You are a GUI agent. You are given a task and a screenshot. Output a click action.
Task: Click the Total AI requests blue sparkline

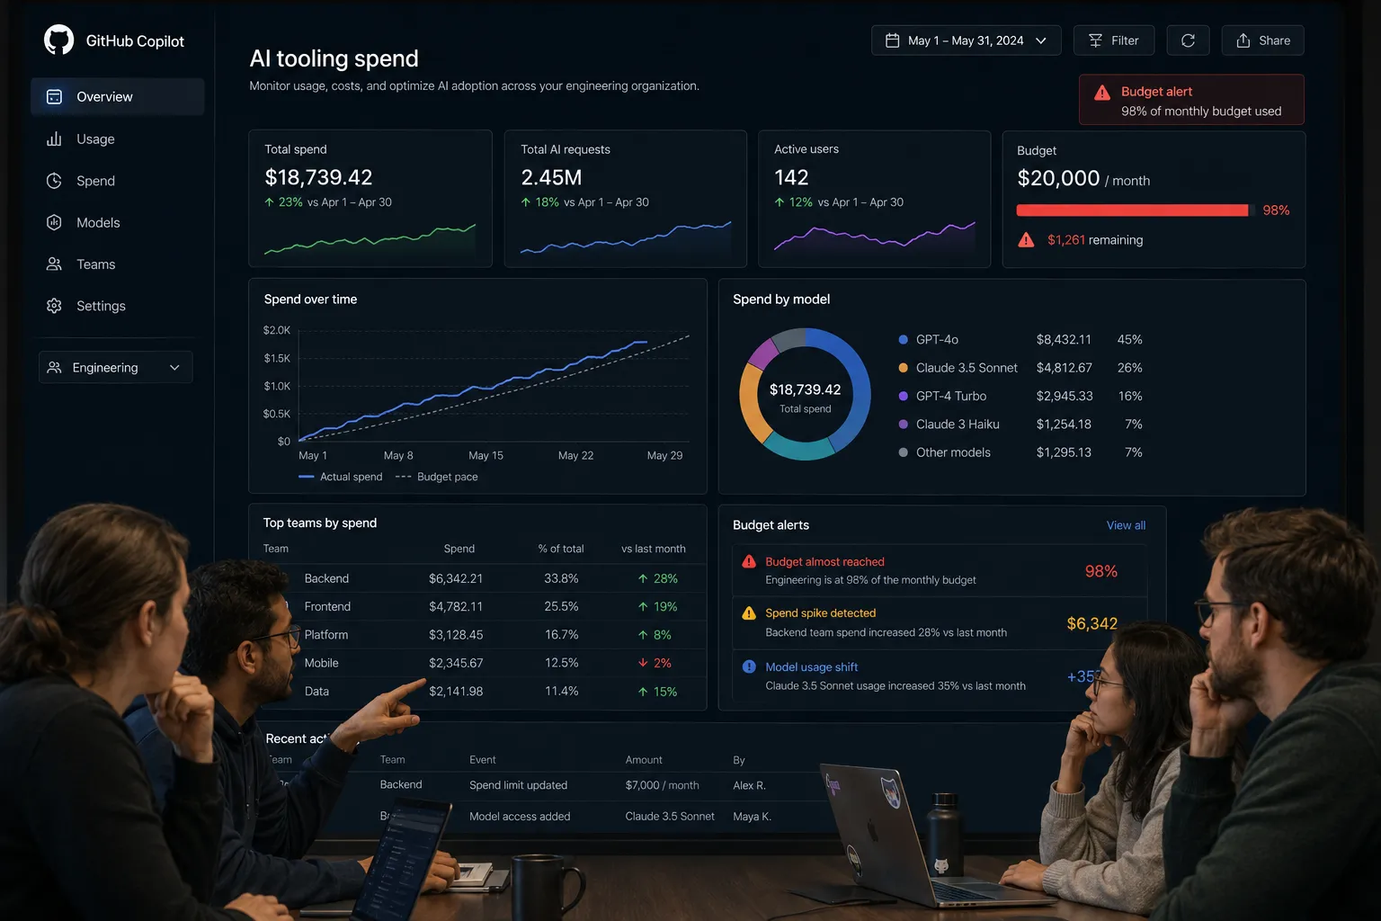coord(626,237)
